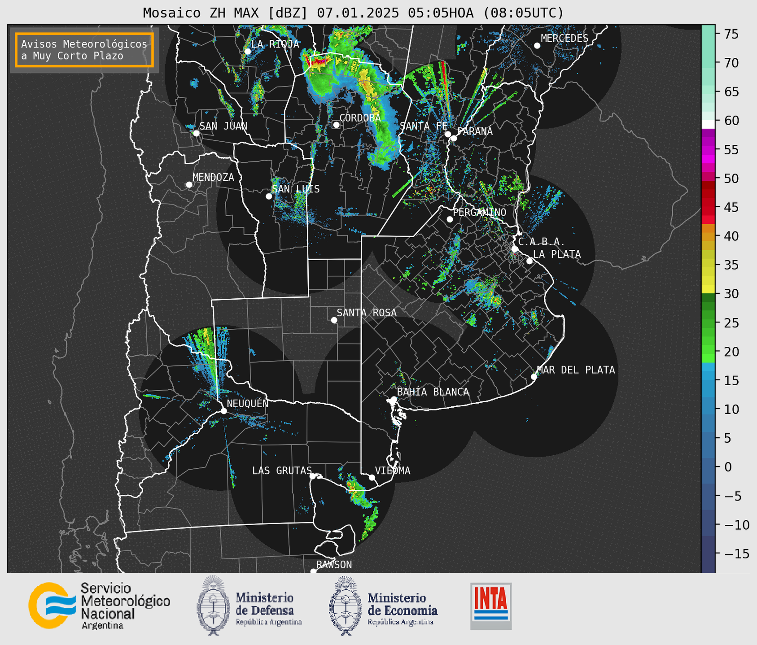Viewport: 757px width, 645px height.
Task: Select the PARANÁ city label
Action: (x=475, y=131)
